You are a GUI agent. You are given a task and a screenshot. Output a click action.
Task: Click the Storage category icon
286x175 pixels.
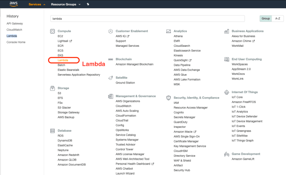pos(53,88)
